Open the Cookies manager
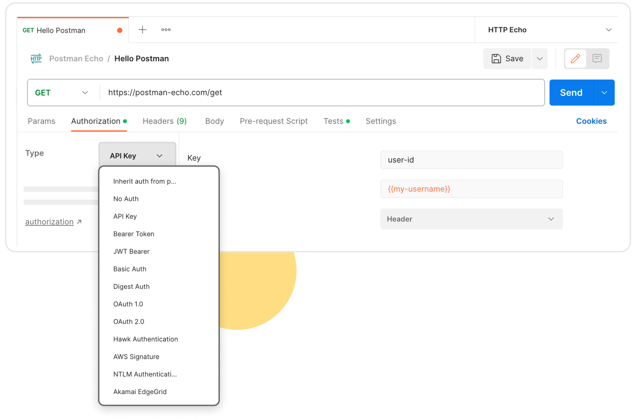Viewport: 634px width, 418px height. (591, 121)
